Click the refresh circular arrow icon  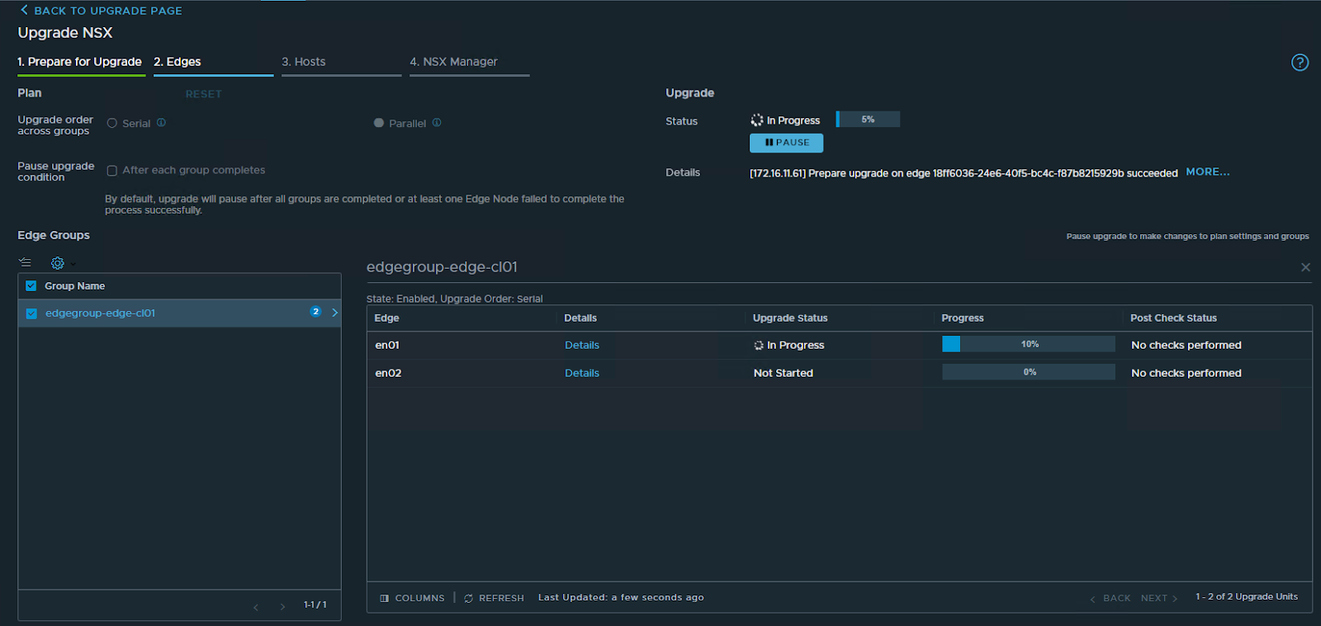pyautogui.click(x=468, y=598)
